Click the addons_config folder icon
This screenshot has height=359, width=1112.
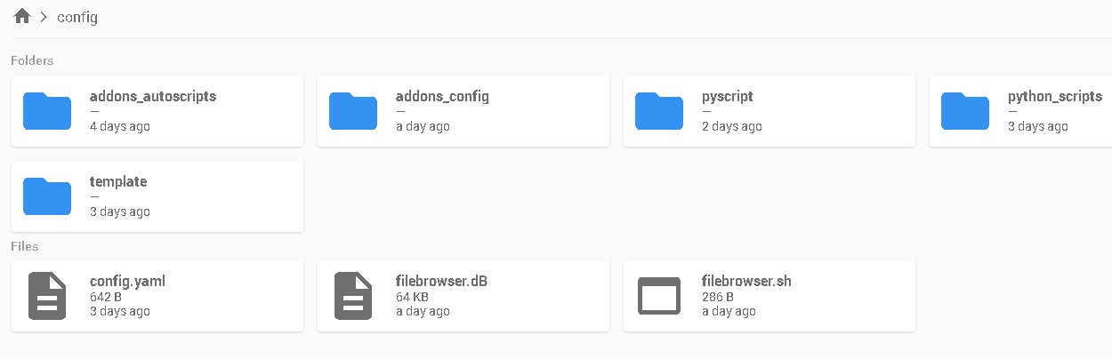[353, 111]
